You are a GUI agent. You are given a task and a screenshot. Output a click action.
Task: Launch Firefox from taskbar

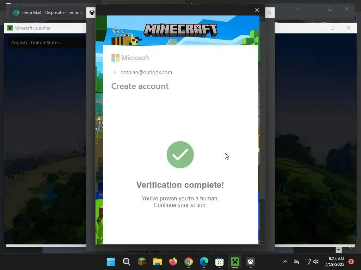(x=173, y=262)
